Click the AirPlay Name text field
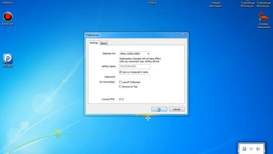This screenshot has height=154, width=273. click(134, 67)
